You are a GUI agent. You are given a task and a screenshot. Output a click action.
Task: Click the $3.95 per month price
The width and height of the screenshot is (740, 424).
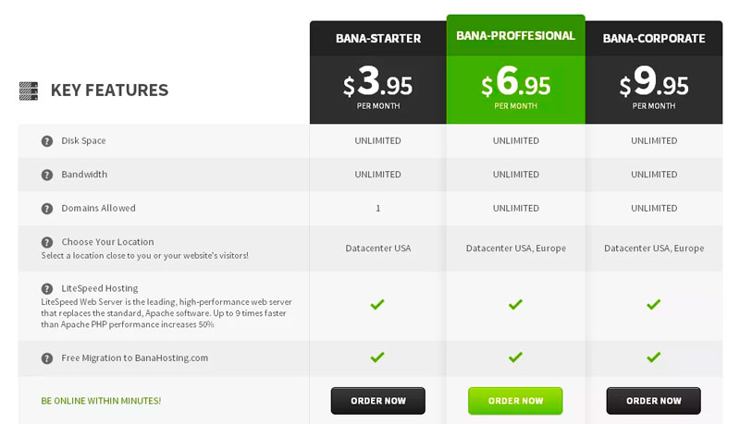(x=378, y=87)
